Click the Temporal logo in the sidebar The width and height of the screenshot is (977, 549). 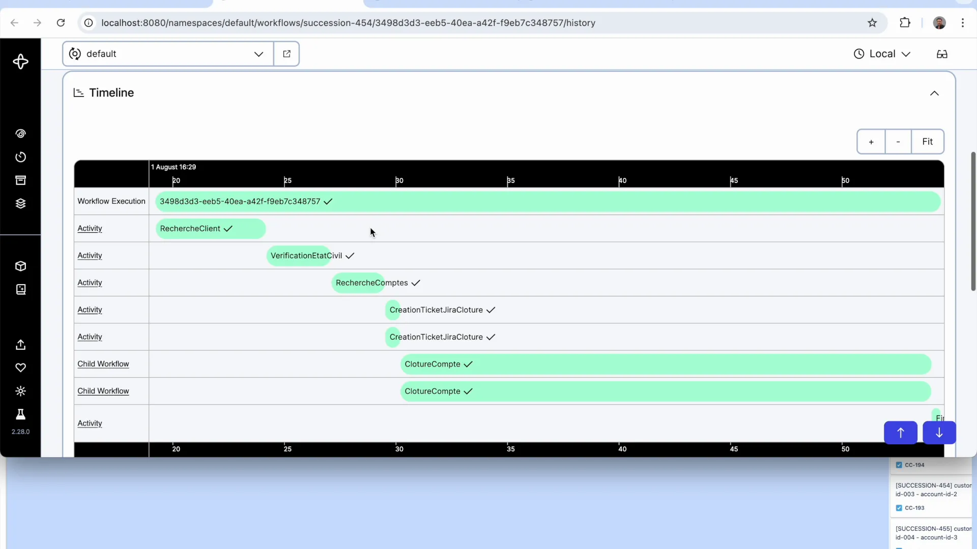click(20, 62)
